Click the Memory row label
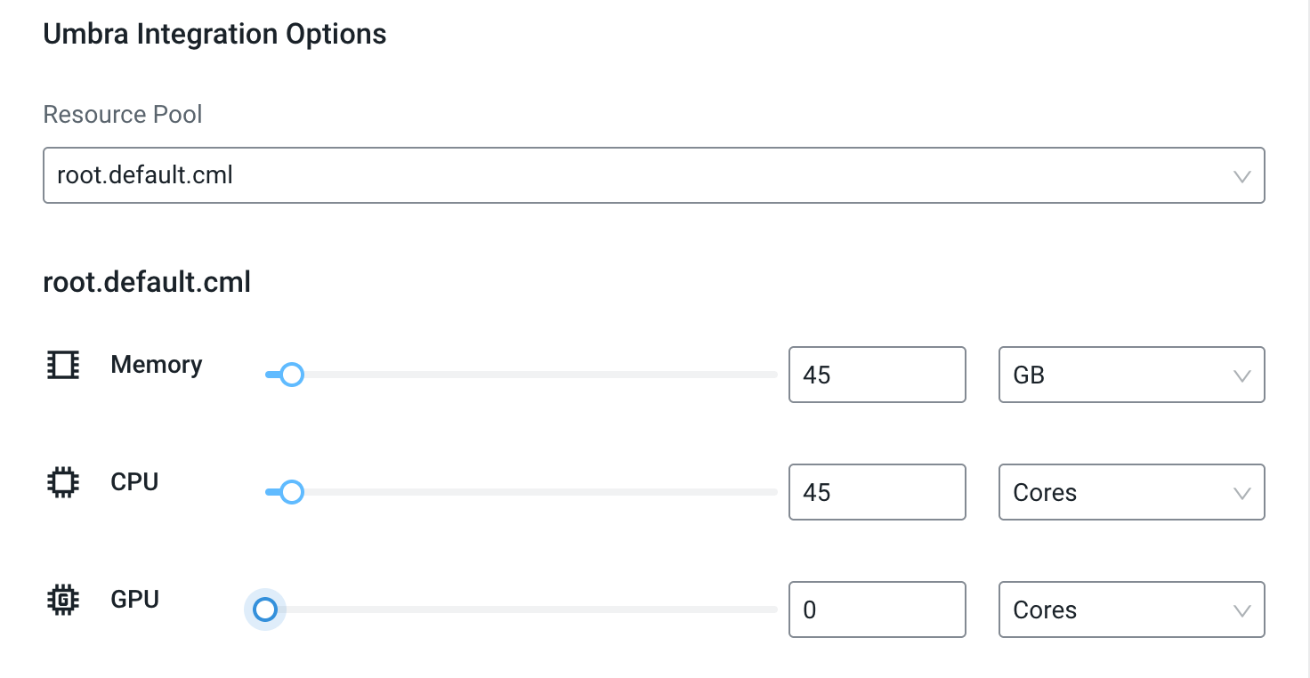 click(x=157, y=365)
